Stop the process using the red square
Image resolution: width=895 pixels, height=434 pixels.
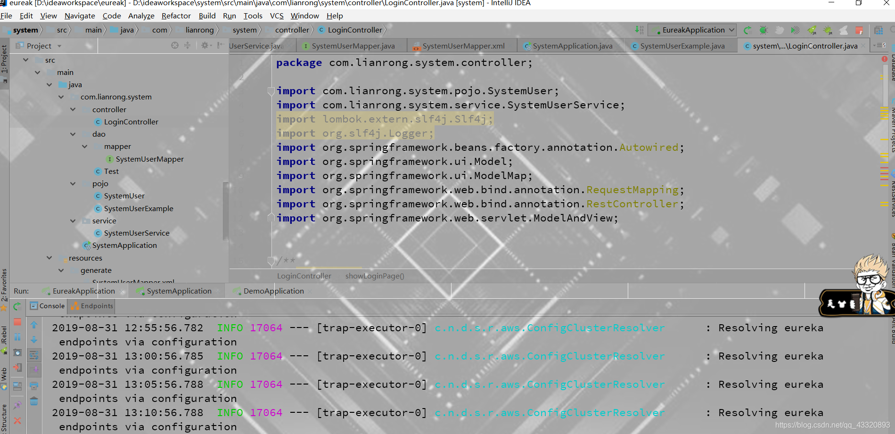pos(17,322)
